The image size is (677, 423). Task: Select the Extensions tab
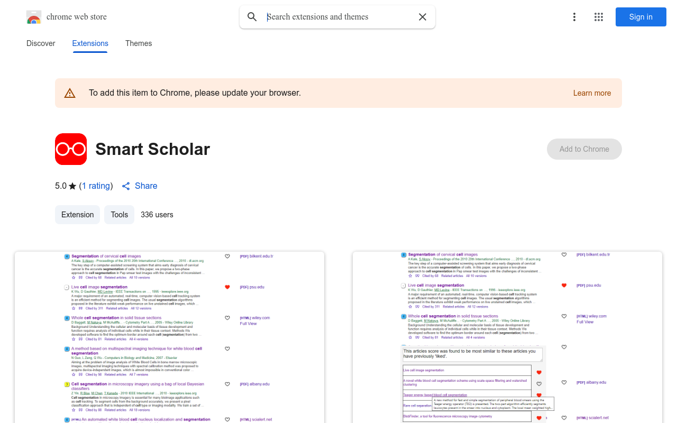[90, 43]
